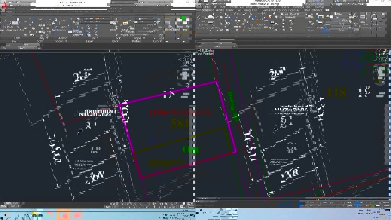Open a new drawing tab with plus button
Image resolution: width=391 pixels, height=220 pixels.
[39, 48]
